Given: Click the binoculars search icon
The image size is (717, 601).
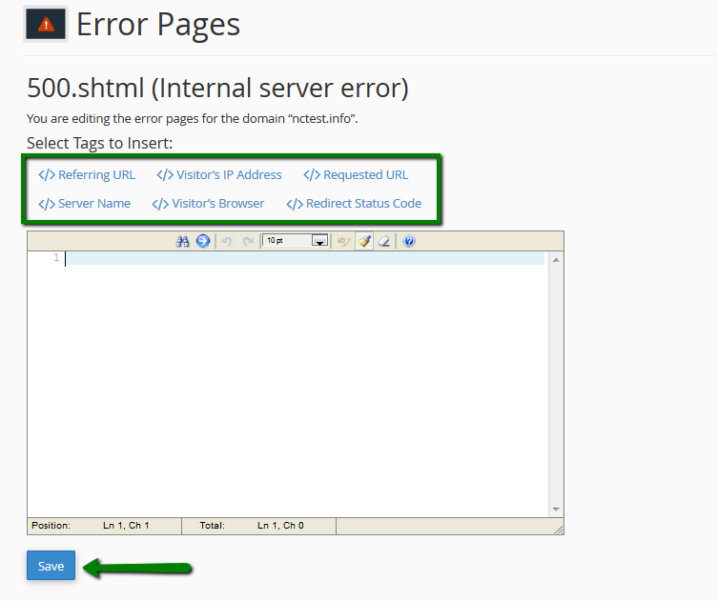Looking at the screenshot, I should tap(183, 242).
